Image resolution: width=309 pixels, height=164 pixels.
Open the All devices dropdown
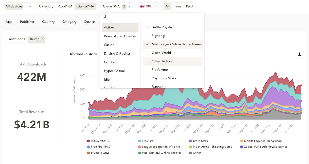[x=18, y=7]
